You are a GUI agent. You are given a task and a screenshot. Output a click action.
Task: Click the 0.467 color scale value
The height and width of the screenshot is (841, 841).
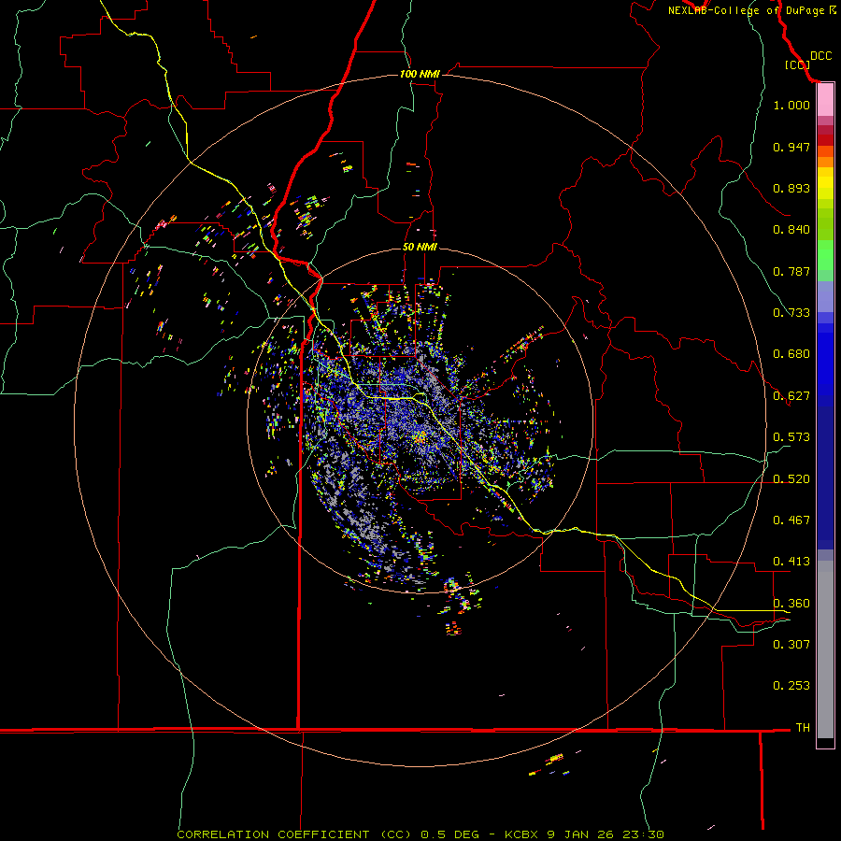(791, 520)
